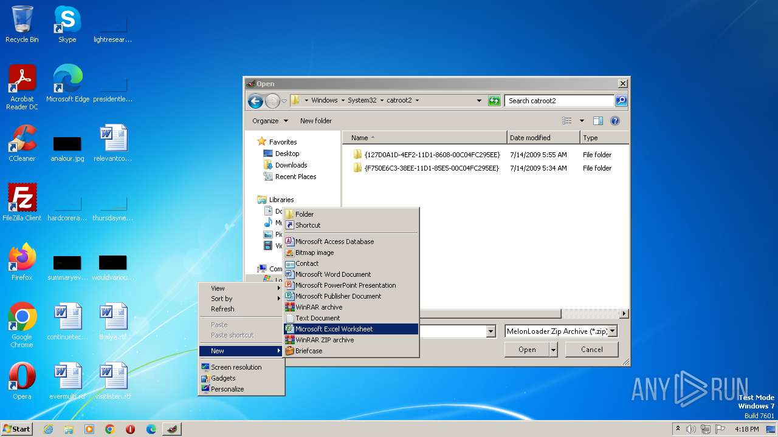Select visitlisten.rtf desktop file

point(113,381)
